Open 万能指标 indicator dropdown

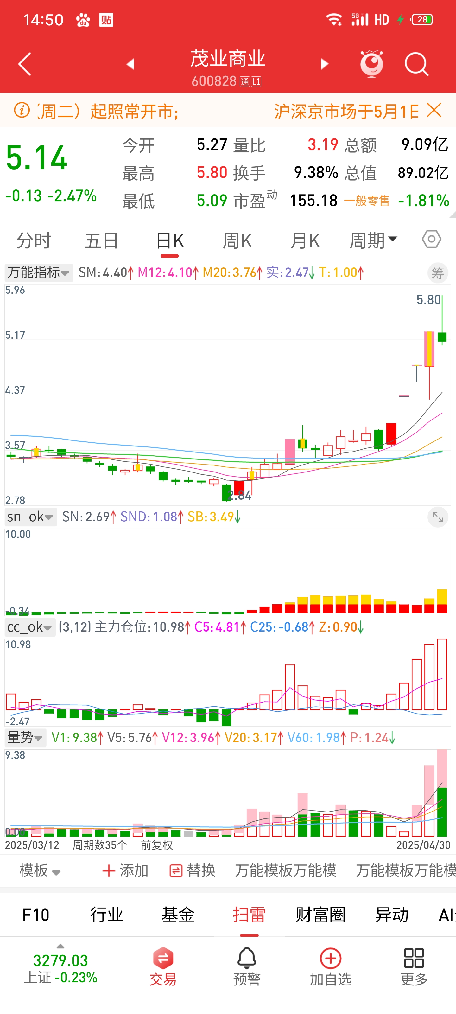[39, 273]
